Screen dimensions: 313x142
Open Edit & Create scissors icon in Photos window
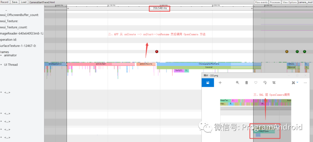[x=293, y=83]
